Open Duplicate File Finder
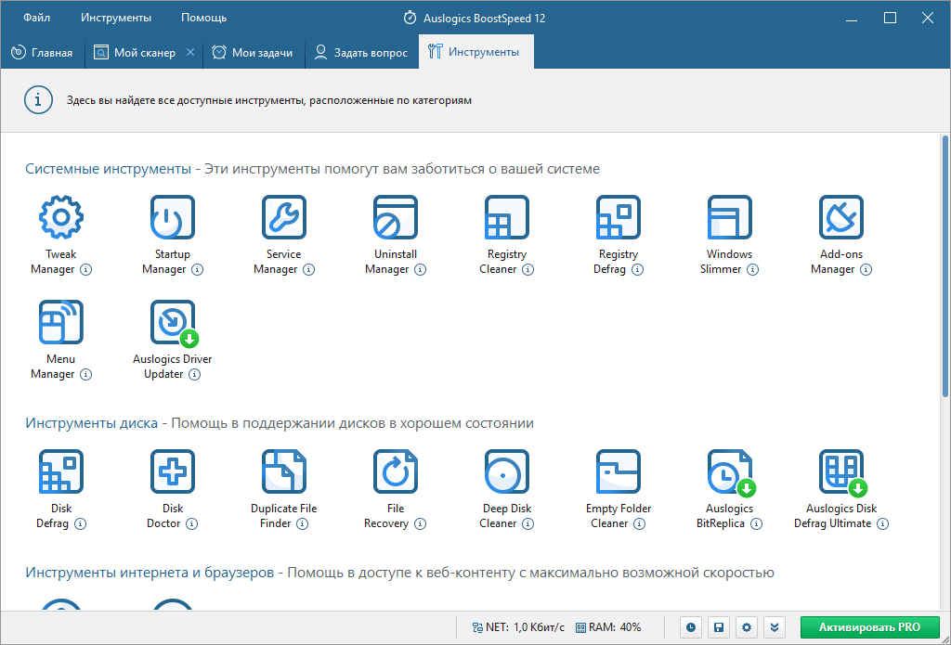The height and width of the screenshot is (645, 951). [284, 471]
